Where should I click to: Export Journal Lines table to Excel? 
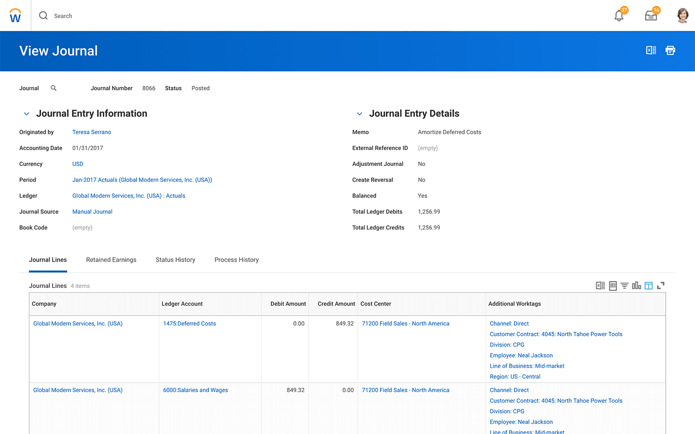pos(600,285)
